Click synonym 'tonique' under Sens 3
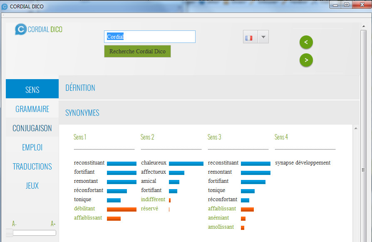The image size is (372, 242). click(217, 190)
